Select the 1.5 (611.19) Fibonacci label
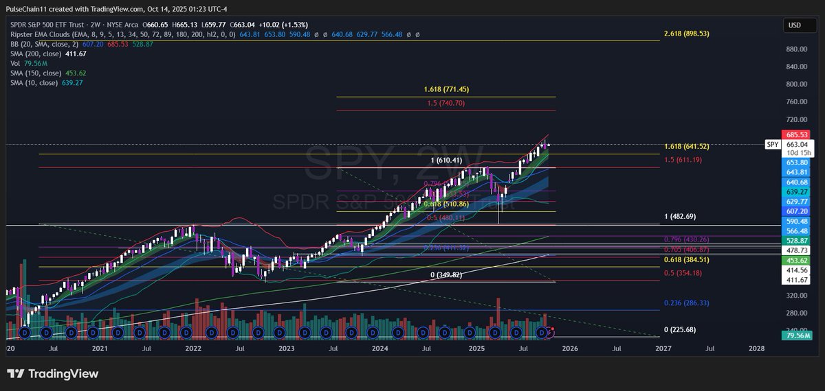Viewport: 825px width, 391px height. coord(683,160)
